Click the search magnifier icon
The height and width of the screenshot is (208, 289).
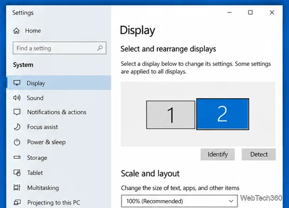coord(100,48)
